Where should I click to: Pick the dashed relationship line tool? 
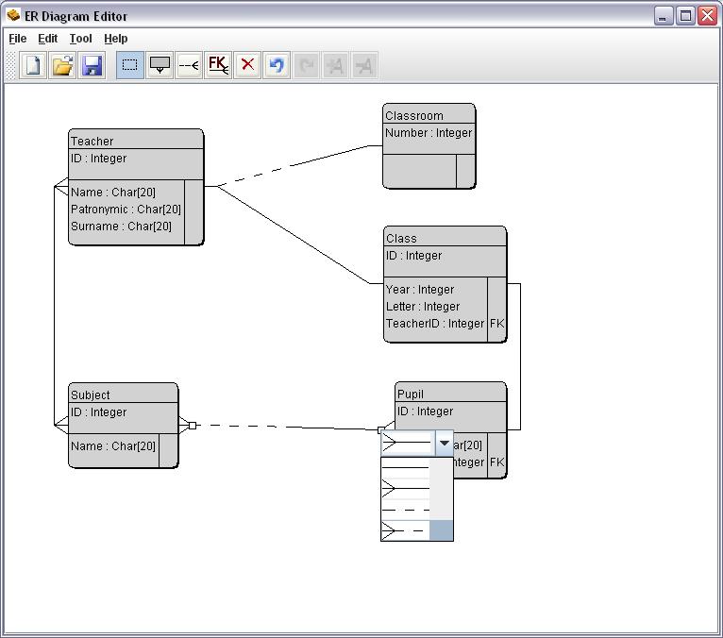click(x=189, y=65)
